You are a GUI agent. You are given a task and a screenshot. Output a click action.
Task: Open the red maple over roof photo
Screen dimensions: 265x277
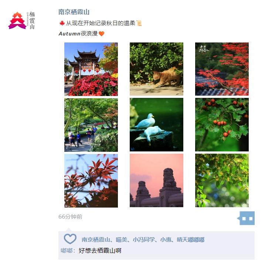coord(222,69)
